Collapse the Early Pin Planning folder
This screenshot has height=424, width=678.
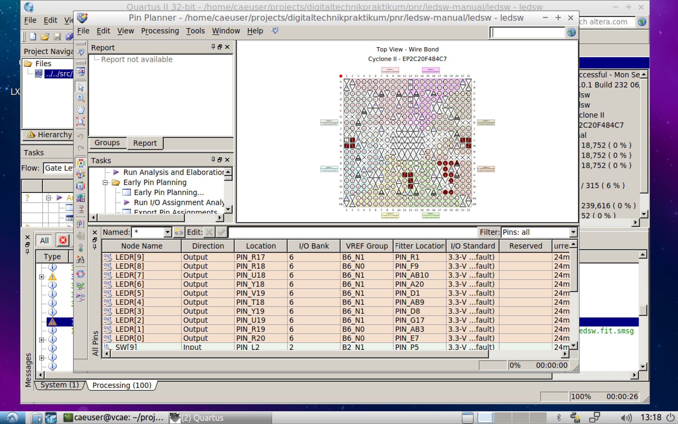point(106,183)
